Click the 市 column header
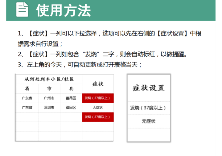The height and width of the screenshot is (156, 222). [49, 89]
